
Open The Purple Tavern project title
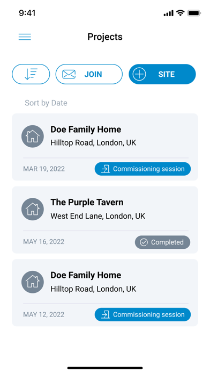point(87,202)
